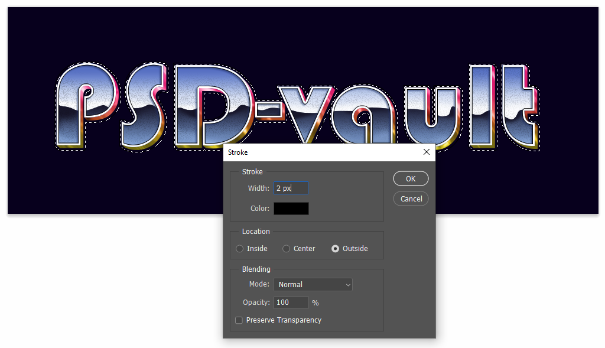Click the Width input field
The width and height of the screenshot is (605, 348).
tap(290, 188)
